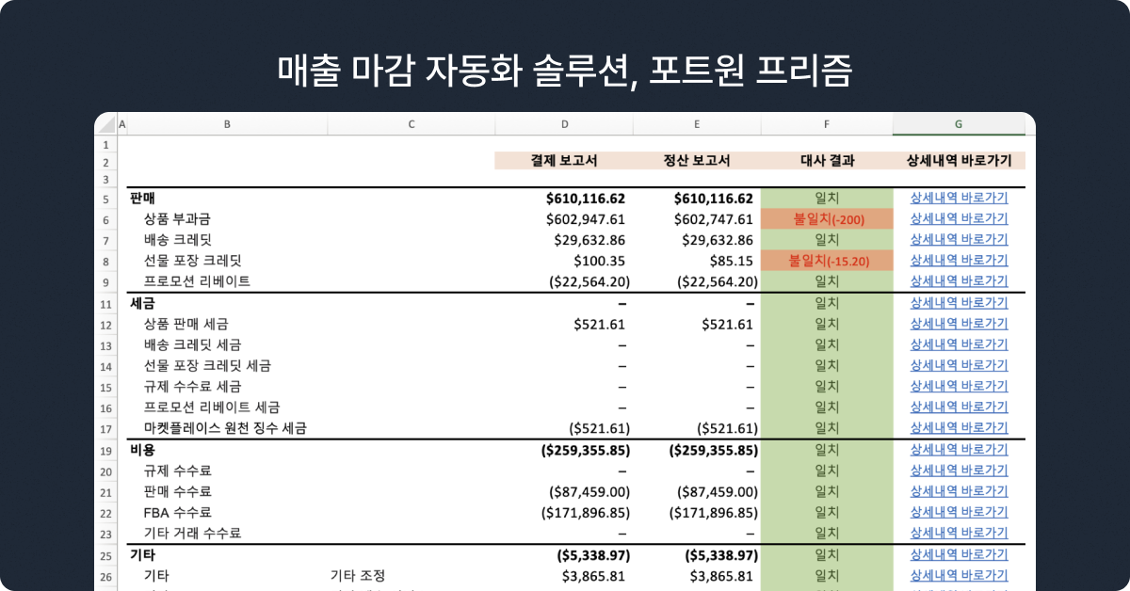Open 상세내역 바로가기 link for FBA 수수료
Screen dimensions: 1130x591
coord(959,512)
